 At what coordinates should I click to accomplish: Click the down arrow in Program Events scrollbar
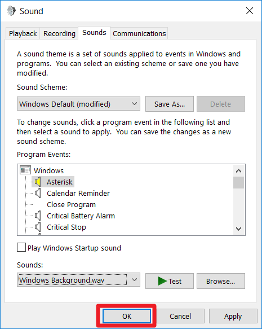[238, 229]
